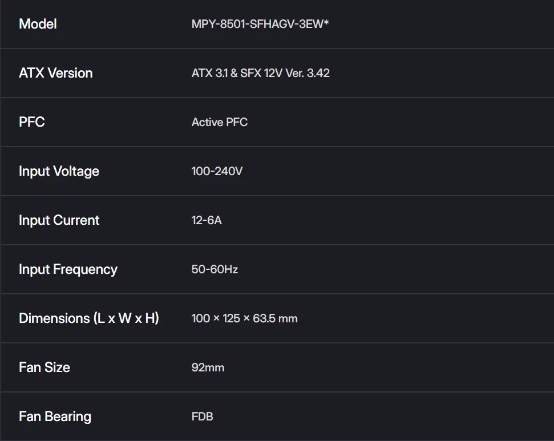This screenshot has width=554, height=441.
Task: Click the Model row label
Action: [x=38, y=24]
